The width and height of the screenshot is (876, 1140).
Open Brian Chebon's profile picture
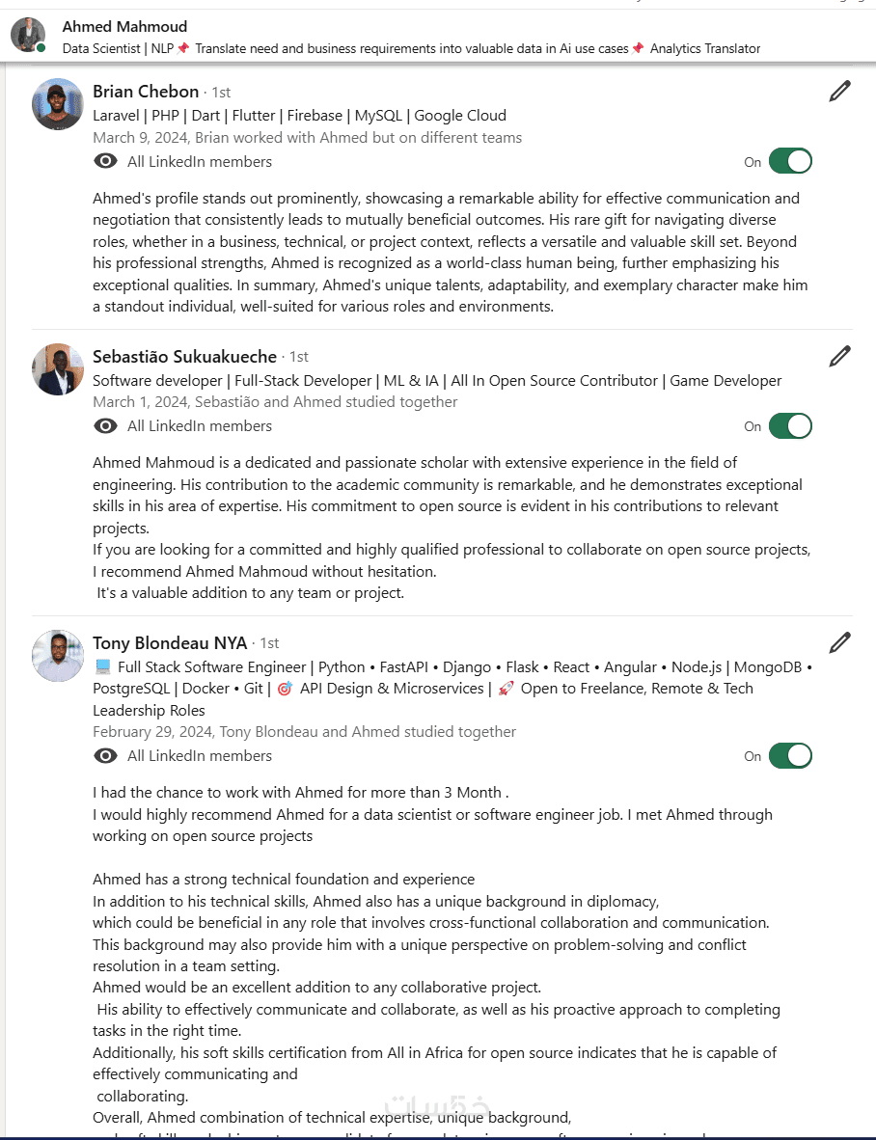click(58, 104)
